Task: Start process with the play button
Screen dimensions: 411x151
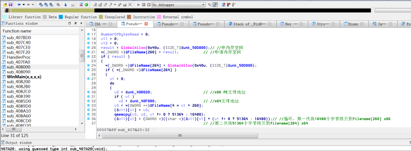Action: (x=139, y=5)
